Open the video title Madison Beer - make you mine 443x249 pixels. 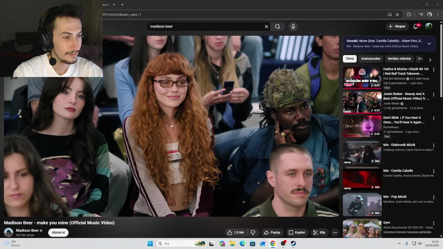[59, 223]
